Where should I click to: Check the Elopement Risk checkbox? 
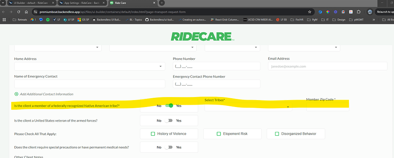(219, 134)
